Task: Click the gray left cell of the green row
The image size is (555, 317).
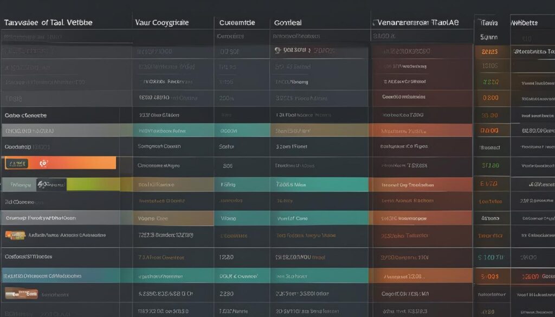Action: [x=19, y=184]
